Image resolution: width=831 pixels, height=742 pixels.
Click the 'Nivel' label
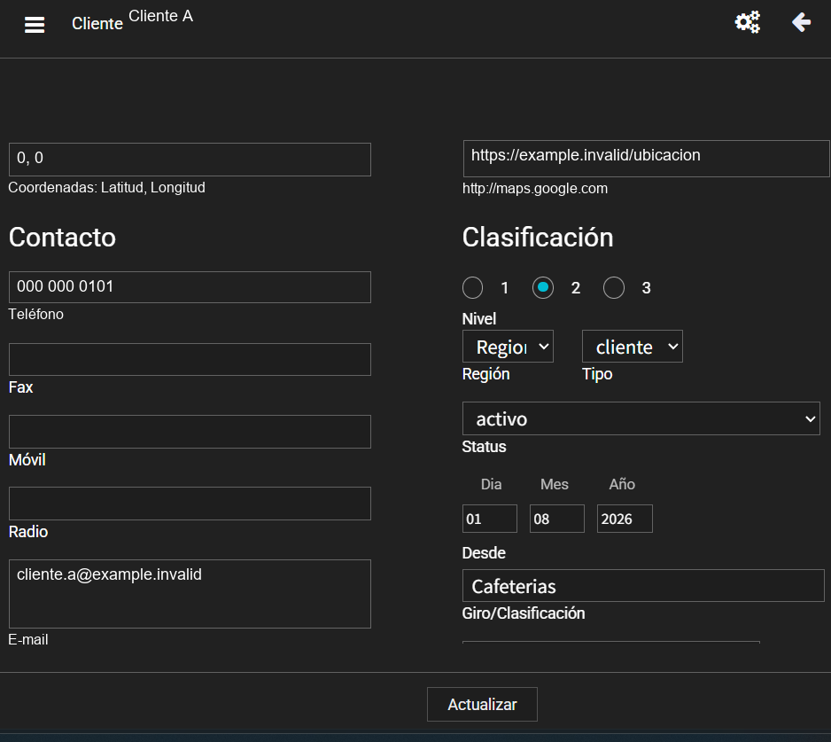479,319
